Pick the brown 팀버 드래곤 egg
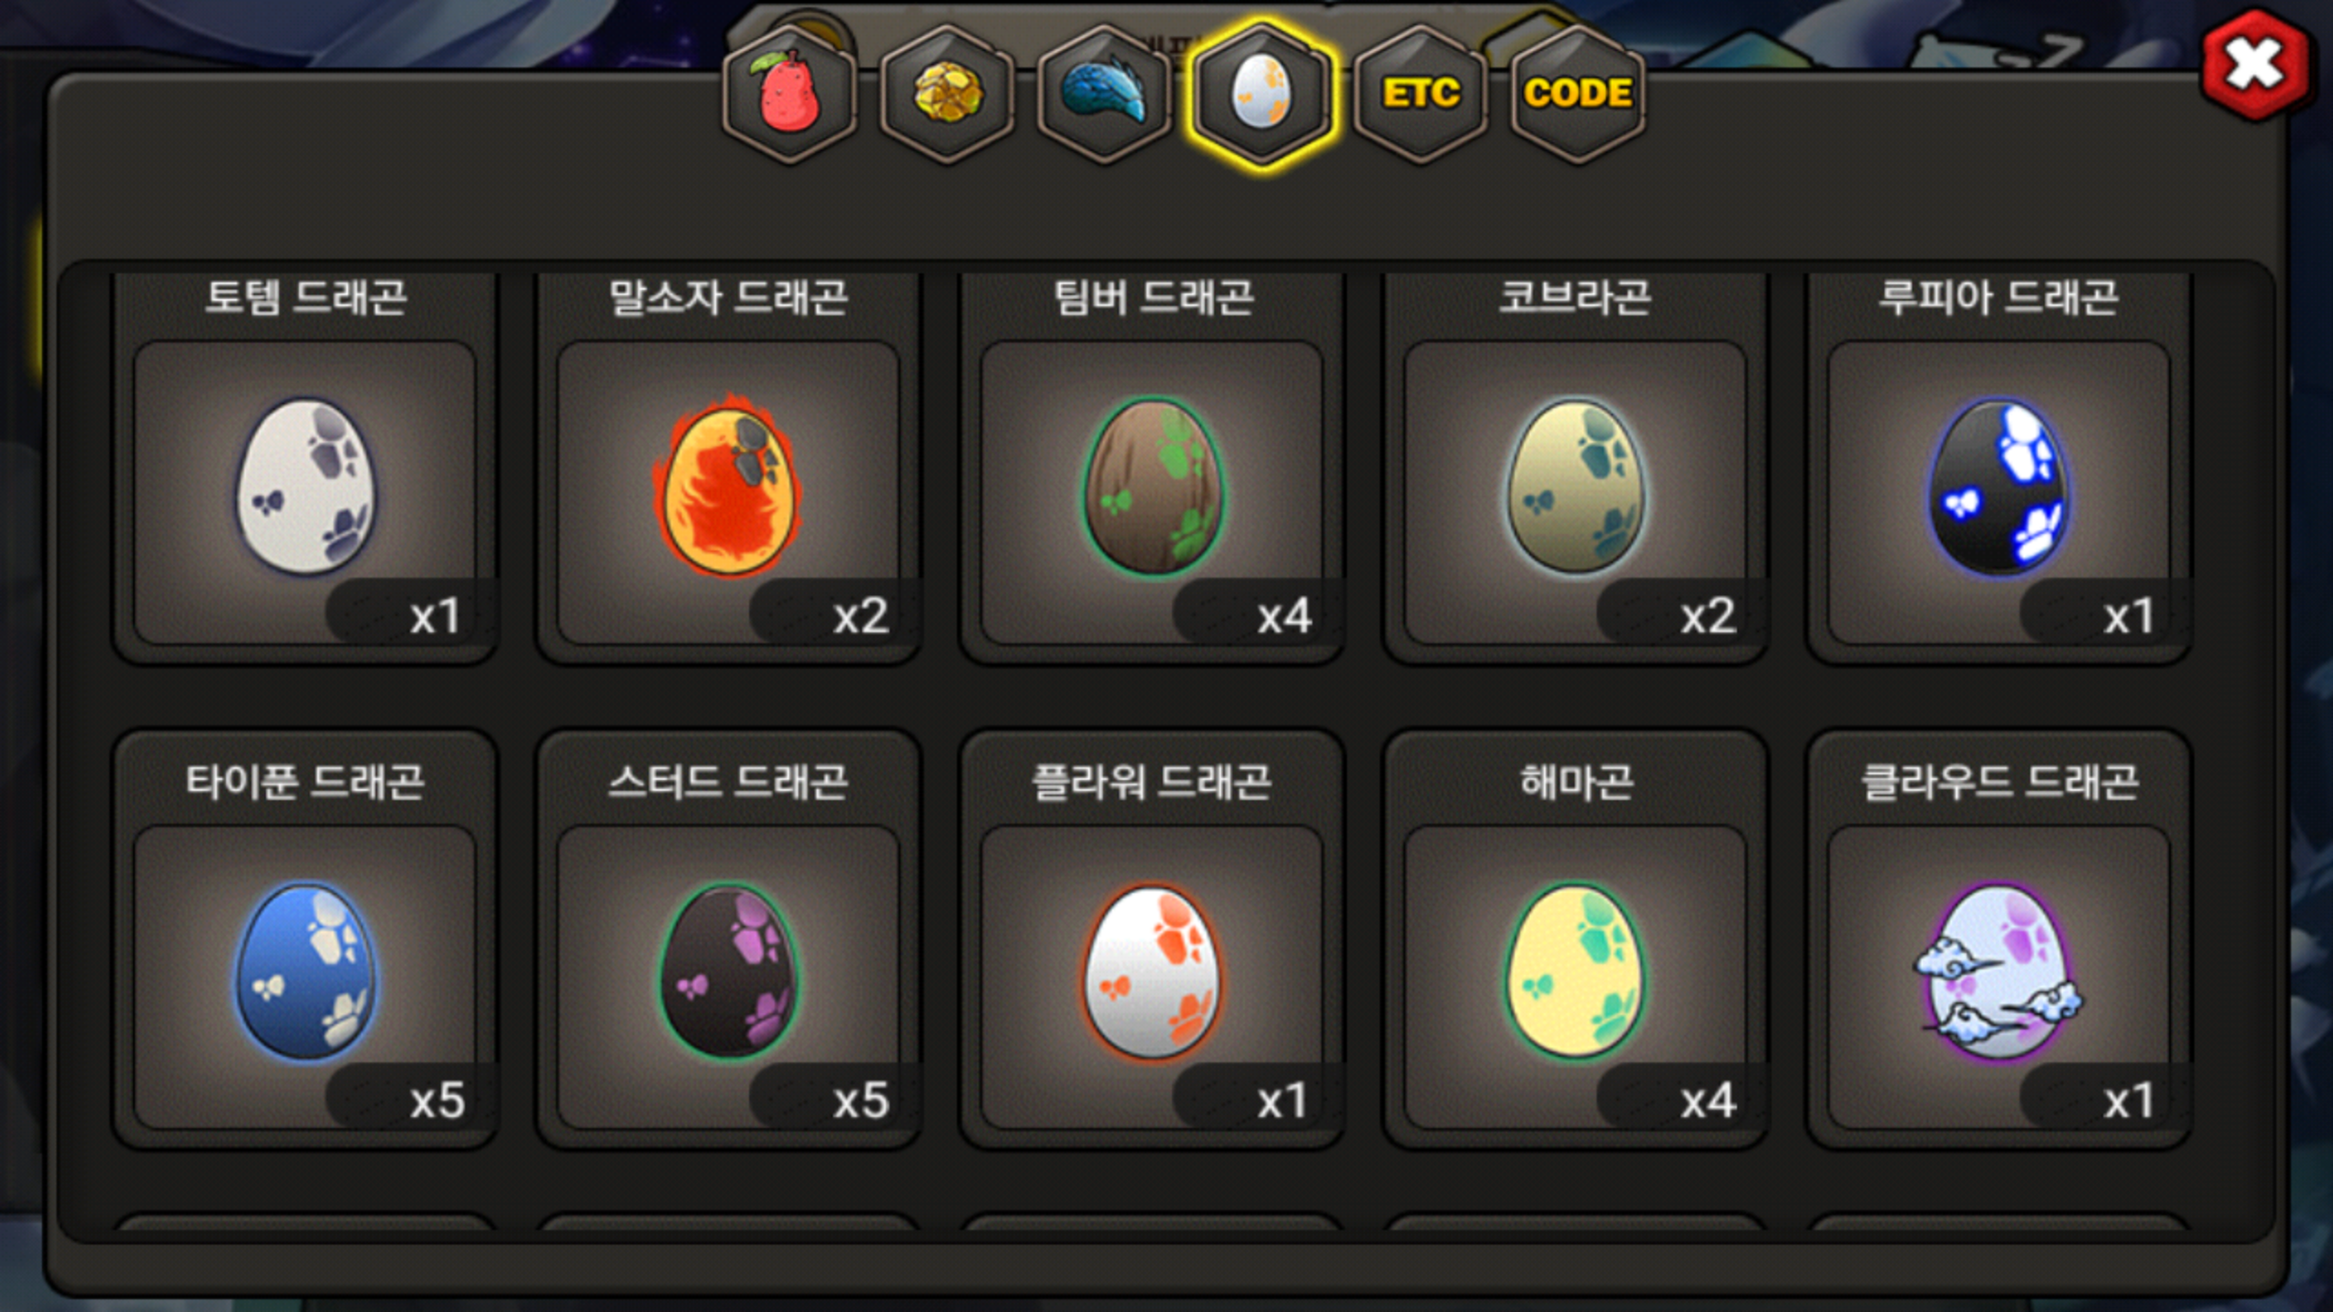 pyautogui.click(x=1153, y=487)
